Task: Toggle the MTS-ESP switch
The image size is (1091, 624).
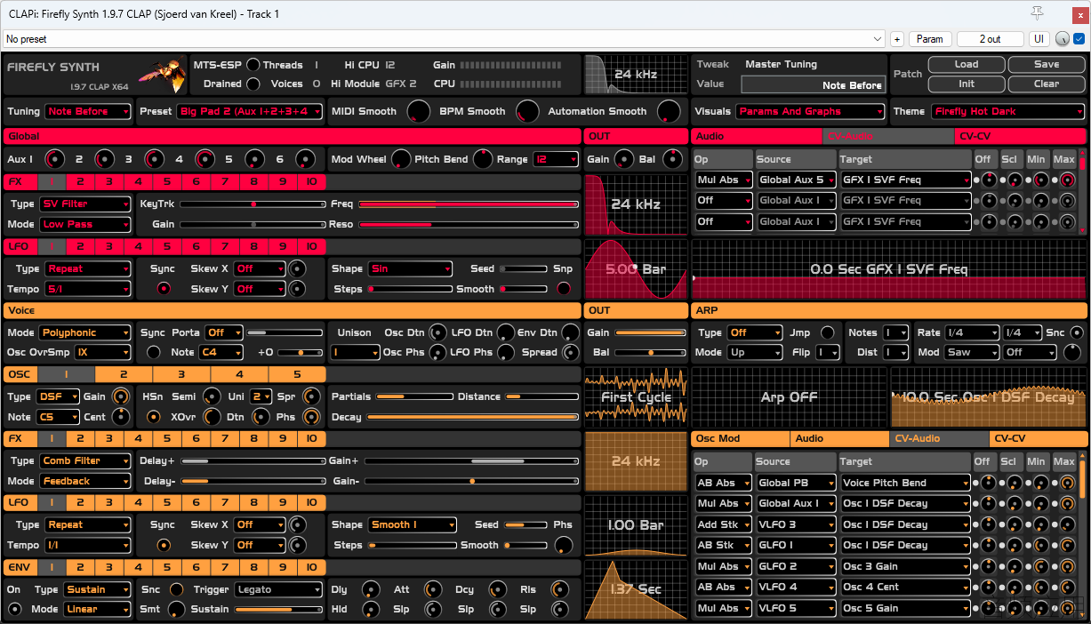Action: [253, 65]
